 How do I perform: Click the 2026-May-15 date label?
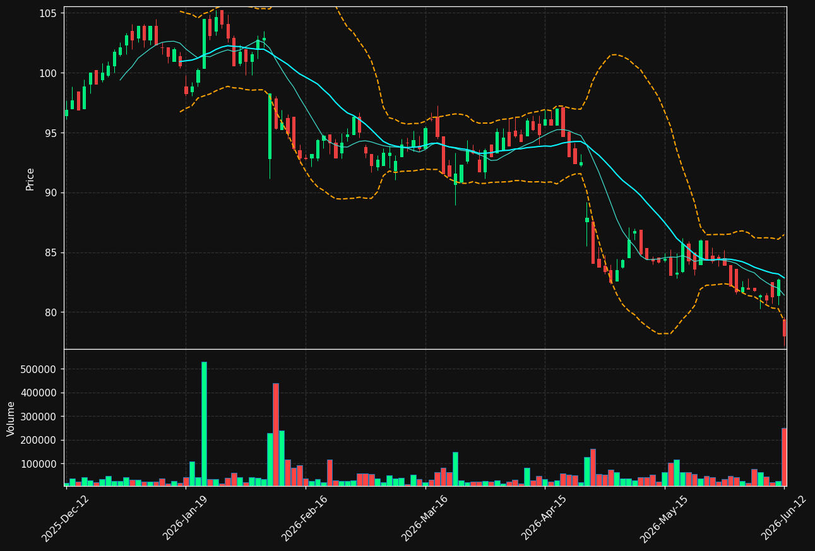[664, 518]
